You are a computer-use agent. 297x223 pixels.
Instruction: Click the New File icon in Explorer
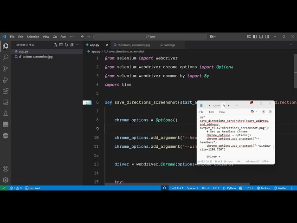(55, 45)
